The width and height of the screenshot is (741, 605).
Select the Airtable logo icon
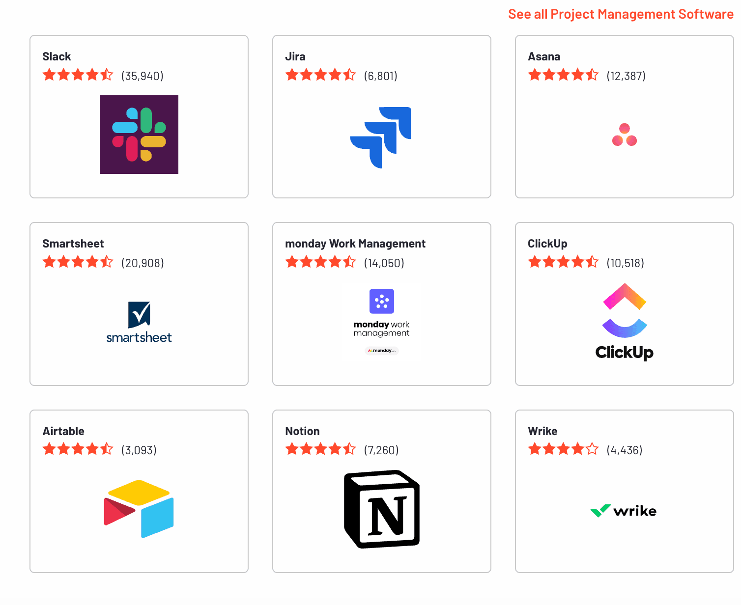click(x=139, y=509)
